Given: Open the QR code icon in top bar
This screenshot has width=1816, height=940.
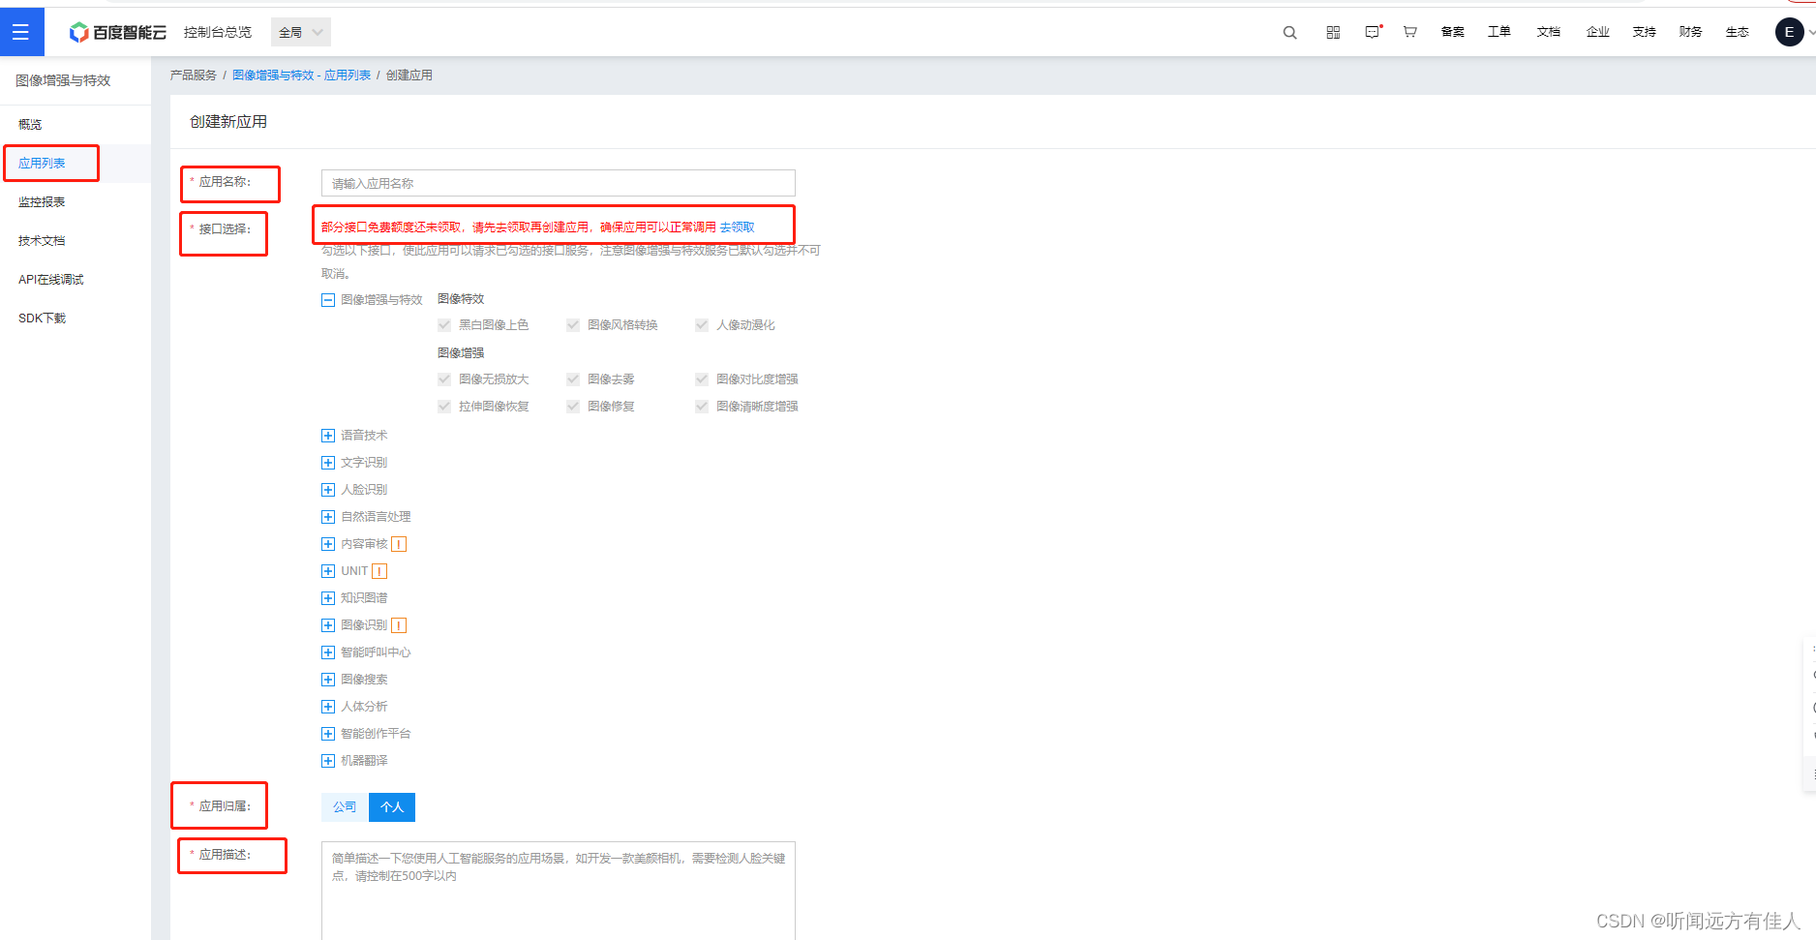Looking at the screenshot, I should tap(1333, 32).
